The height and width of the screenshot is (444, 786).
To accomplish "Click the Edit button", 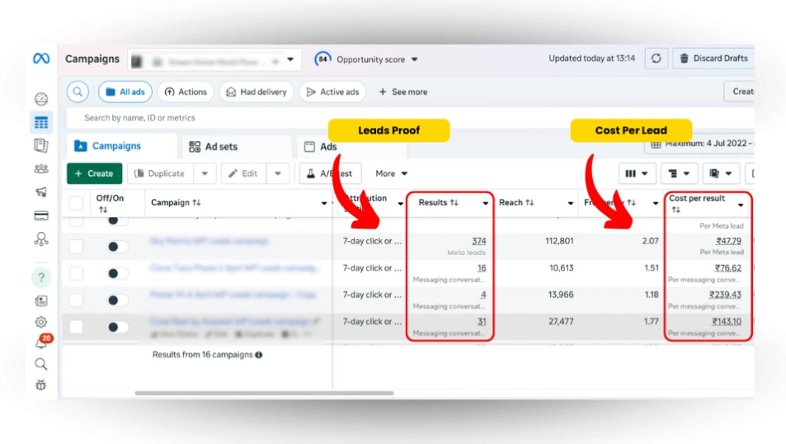I will click(243, 173).
